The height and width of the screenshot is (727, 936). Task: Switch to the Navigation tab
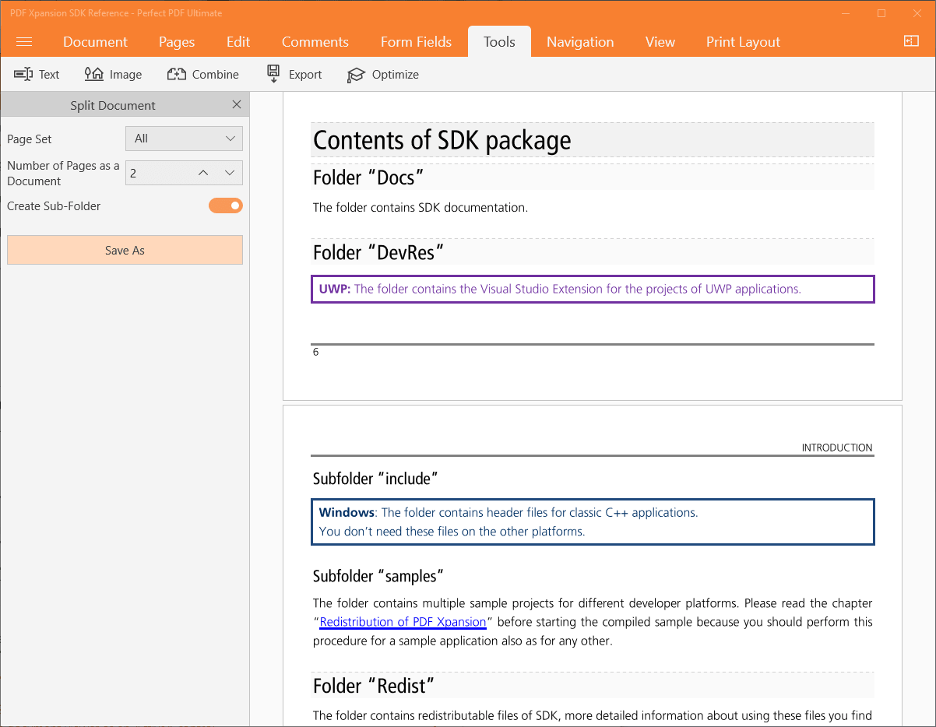pos(580,41)
